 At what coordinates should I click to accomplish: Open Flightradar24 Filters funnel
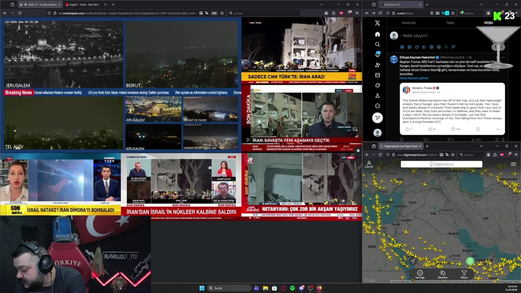(464, 275)
